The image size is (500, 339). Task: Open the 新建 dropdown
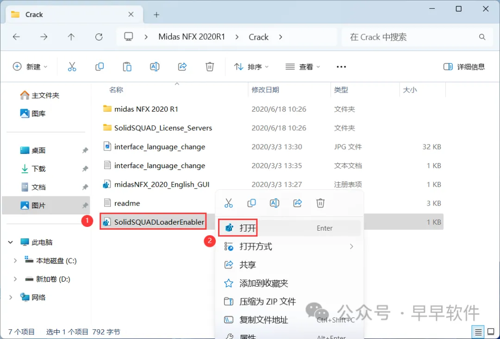click(30, 67)
